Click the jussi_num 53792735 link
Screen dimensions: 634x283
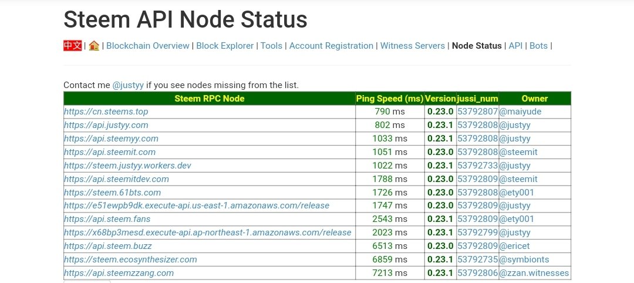(x=477, y=260)
